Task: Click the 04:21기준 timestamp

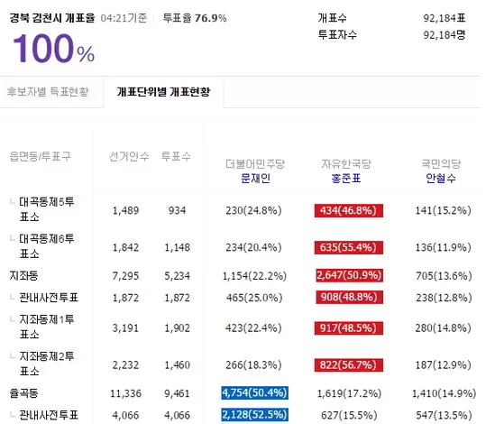Action: pyautogui.click(x=124, y=18)
